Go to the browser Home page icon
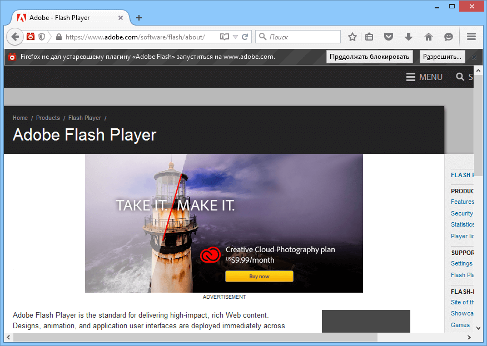Image resolution: width=487 pixels, height=346 pixels. pos(429,37)
